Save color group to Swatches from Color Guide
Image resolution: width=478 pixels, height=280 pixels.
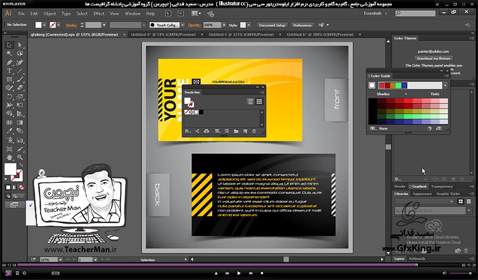click(x=439, y=129)
